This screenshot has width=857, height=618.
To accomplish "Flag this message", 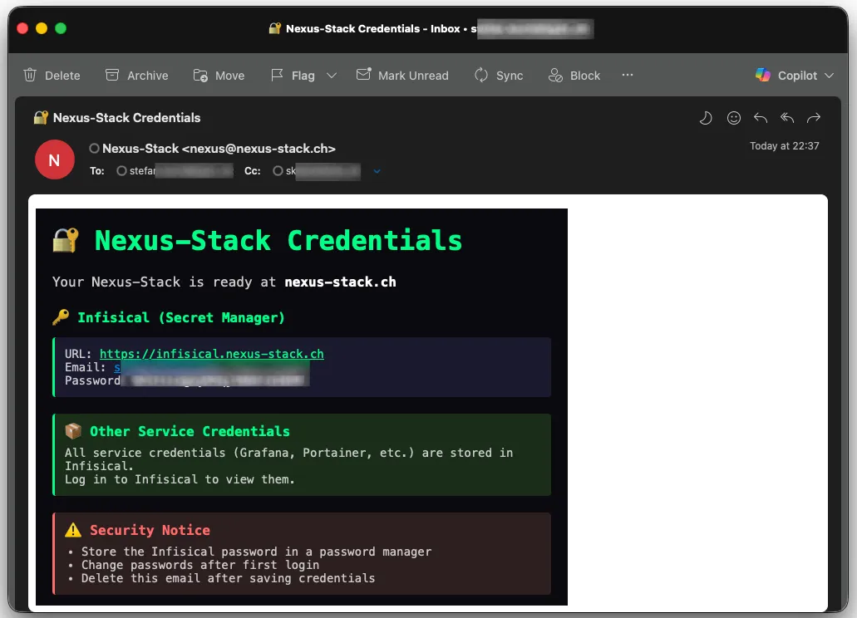I will (x=293, y=76).
